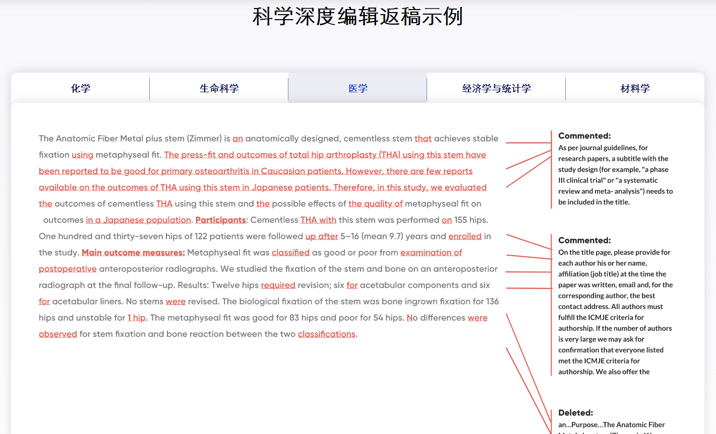Open the 生命科学 tab
Viewport: 716px width, 434px height.
tap(219, 88)
